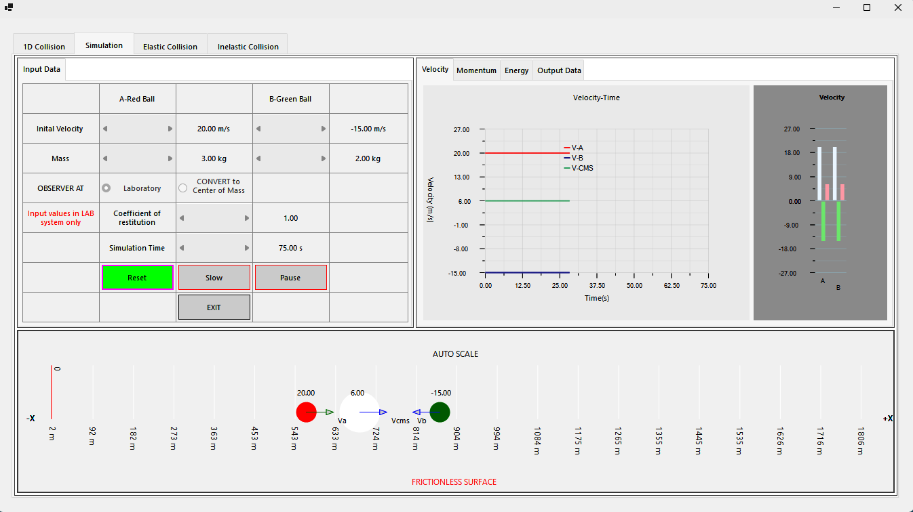Click the Vb velocity arrow
This screenshot has width=913, height=512.
pyautogui.click(x=426, y=412)
